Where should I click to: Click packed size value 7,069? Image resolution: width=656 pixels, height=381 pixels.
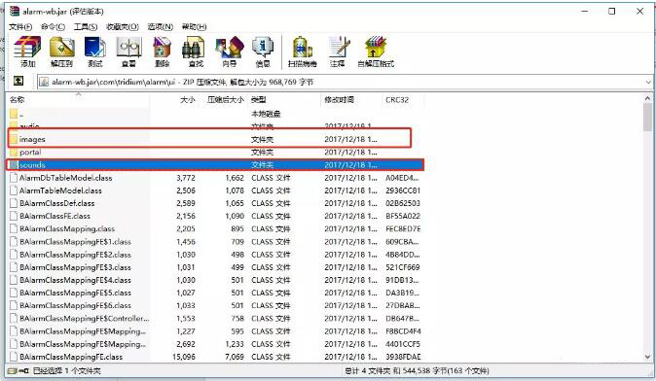point(235,357)
